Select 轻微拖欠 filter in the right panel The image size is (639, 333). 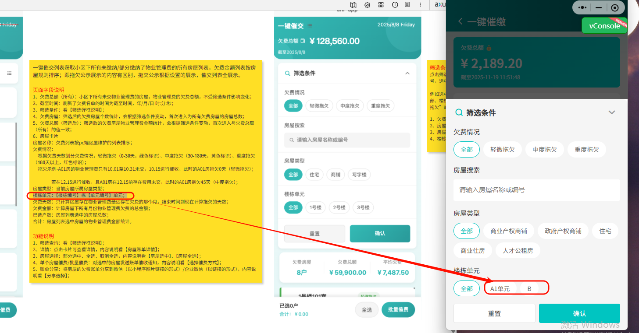[x=502, y=150]
